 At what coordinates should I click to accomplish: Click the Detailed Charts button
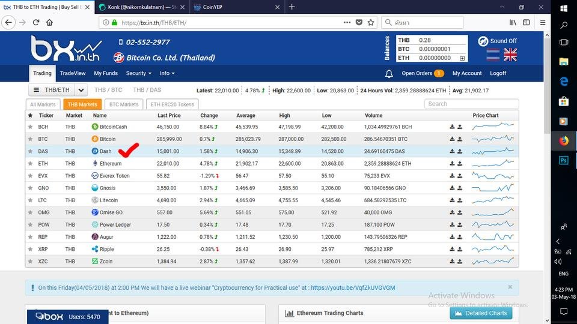tap(481, 313)
